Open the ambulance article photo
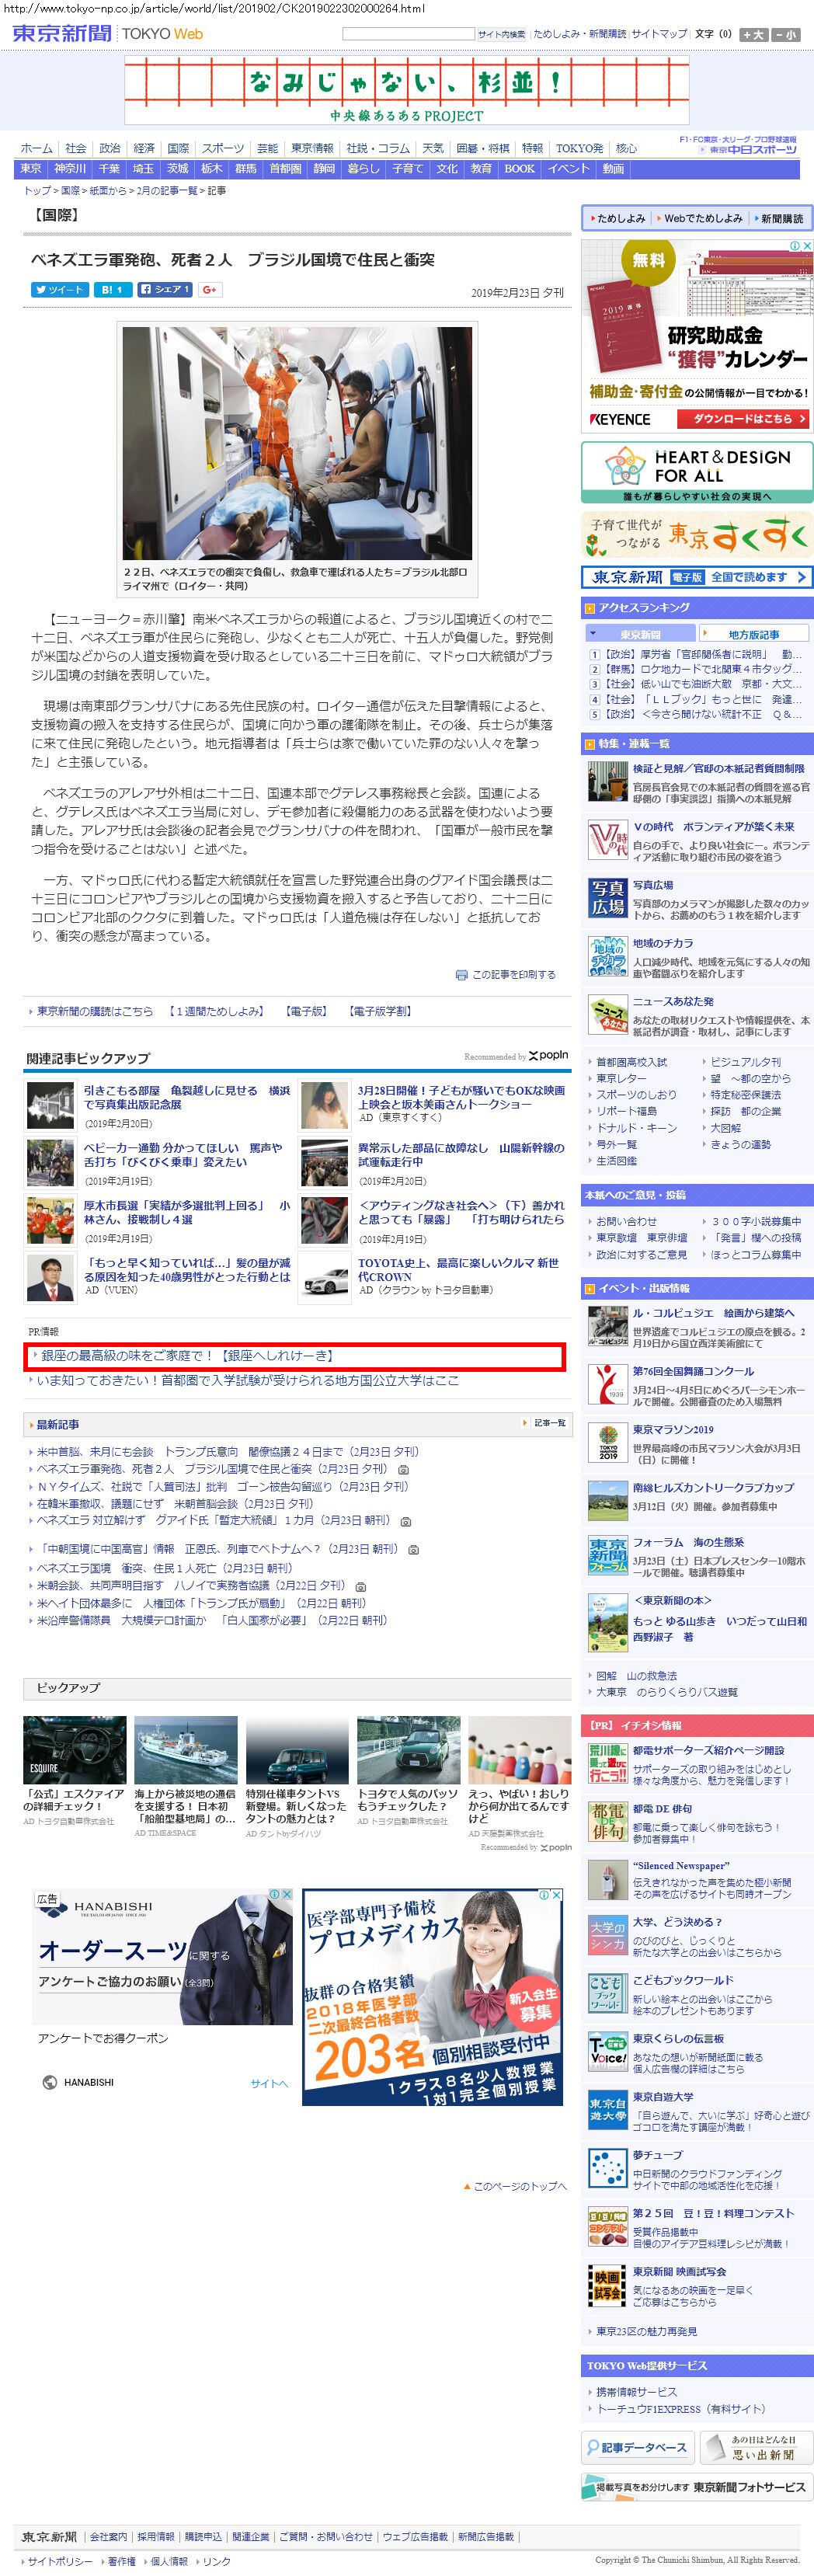Screen dimensions: 814x2576 (297, 443)
